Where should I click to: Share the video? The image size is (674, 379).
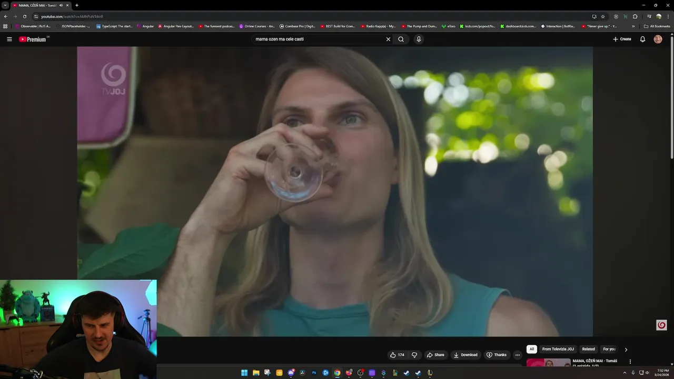coord(435,355)
